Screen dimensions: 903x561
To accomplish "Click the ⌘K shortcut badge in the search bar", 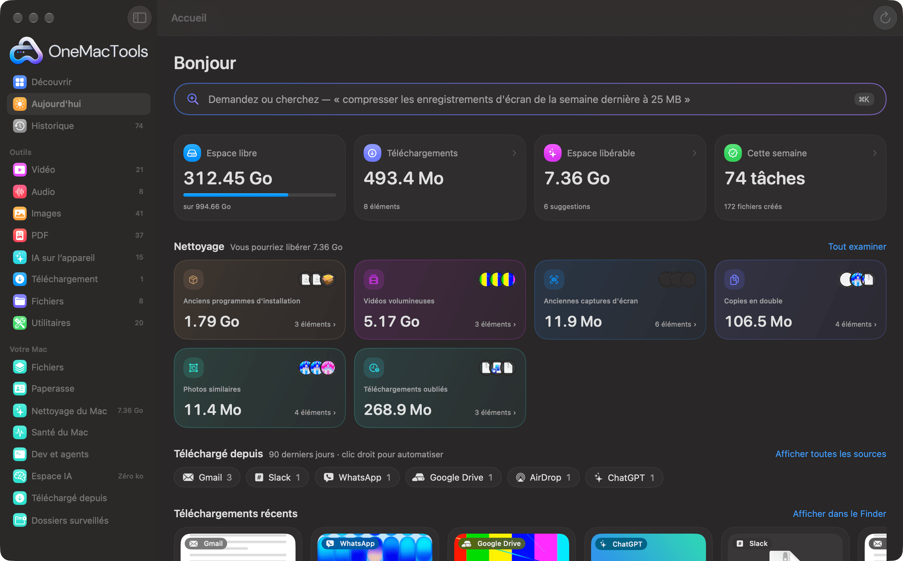I will 864,99.
